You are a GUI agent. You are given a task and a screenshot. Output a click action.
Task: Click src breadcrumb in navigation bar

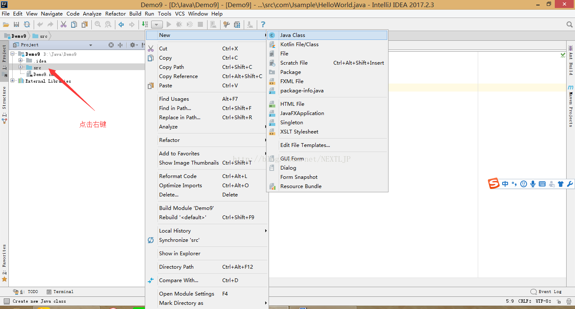[x=40, y=36]
